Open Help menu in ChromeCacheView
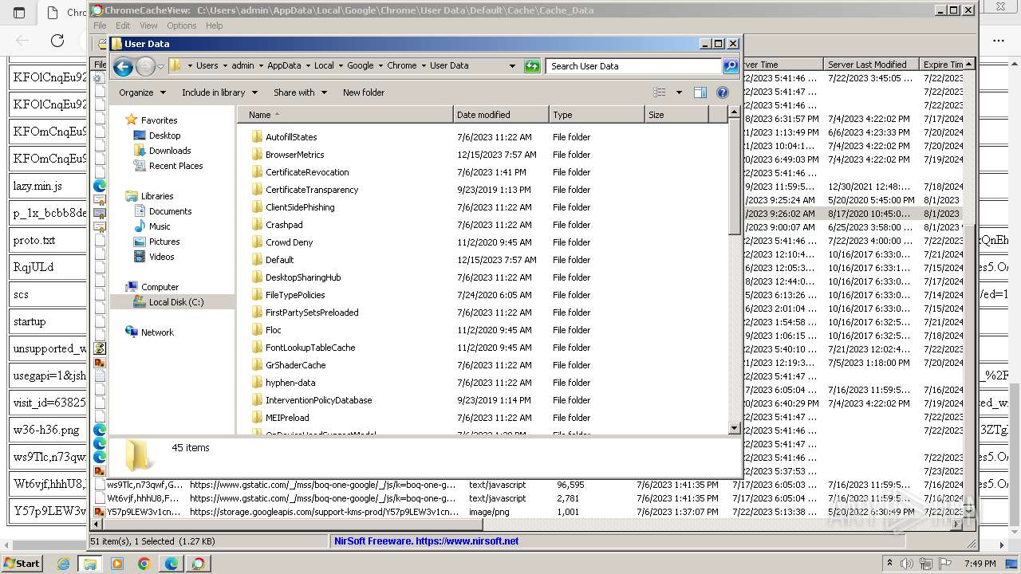1021x574 pixels. click(215, 26)
